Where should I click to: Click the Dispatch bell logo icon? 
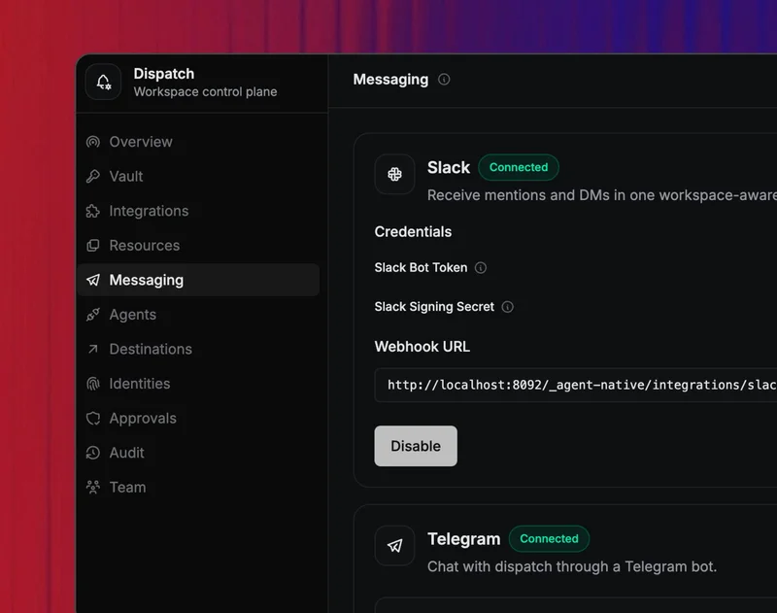(x=103, y=83)
